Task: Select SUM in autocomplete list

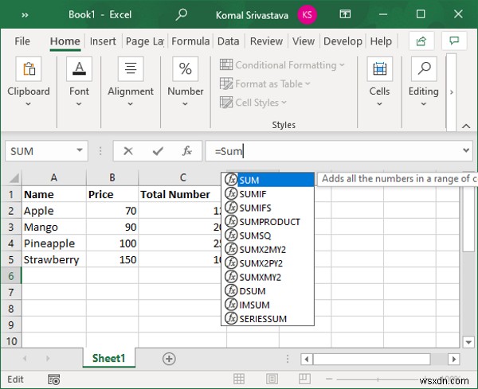Action: click(x=268, y=180)
